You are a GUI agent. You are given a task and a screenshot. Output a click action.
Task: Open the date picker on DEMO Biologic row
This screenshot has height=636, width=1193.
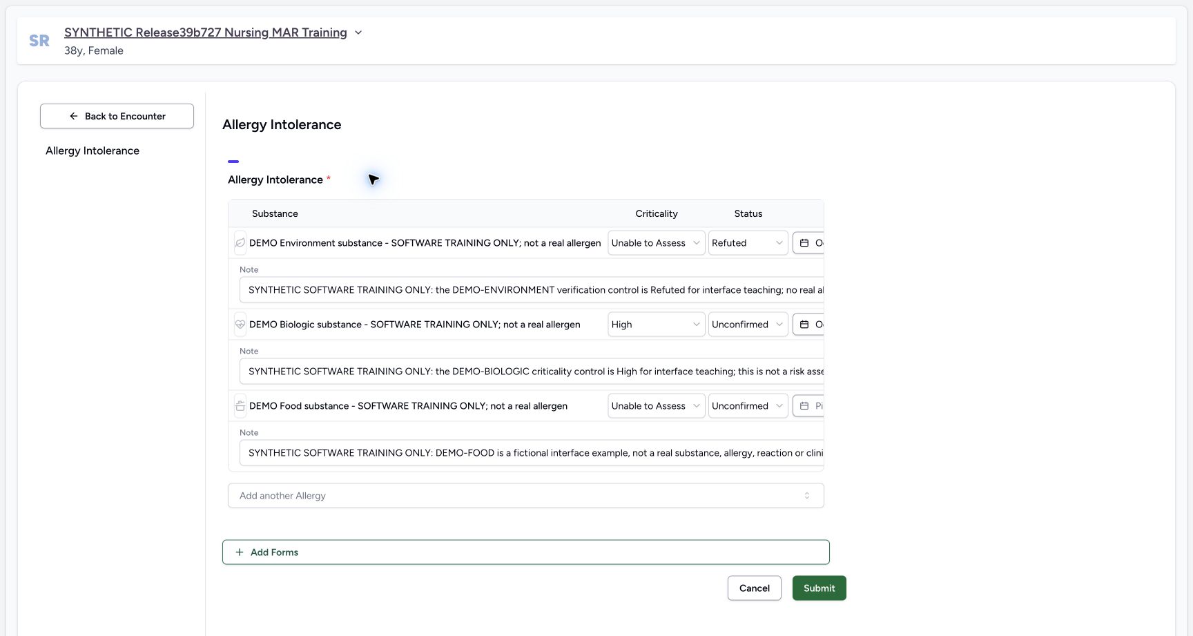808,325
